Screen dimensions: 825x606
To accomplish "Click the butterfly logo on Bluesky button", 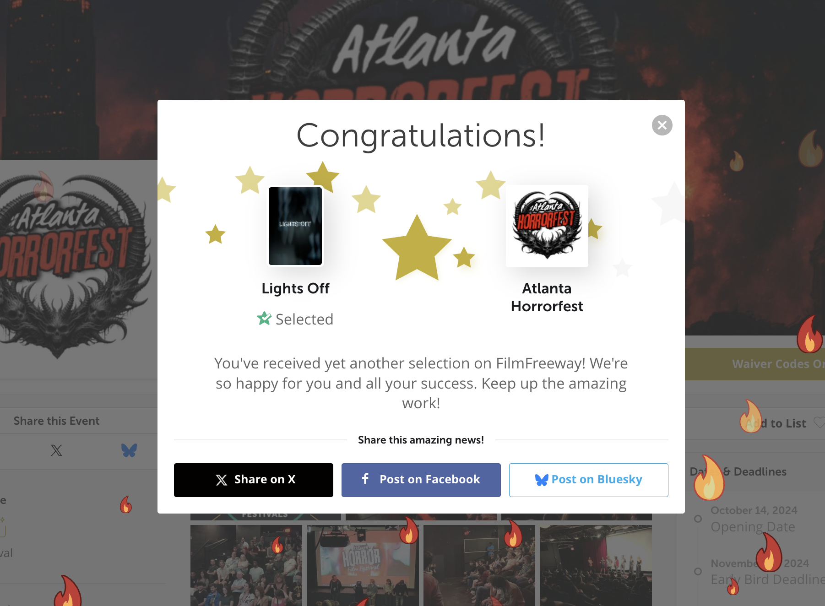I will [x=542, y=480].
